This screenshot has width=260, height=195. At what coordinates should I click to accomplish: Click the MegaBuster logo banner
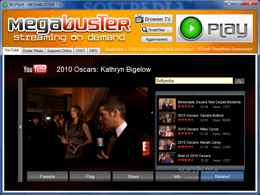click(69, 28)
